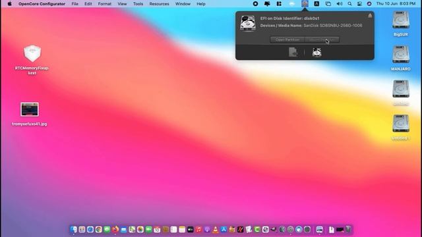Open Control Center in menu bar
Image resolution: width=422 pixels, height=237 pixels.
(x=359, y=4)
